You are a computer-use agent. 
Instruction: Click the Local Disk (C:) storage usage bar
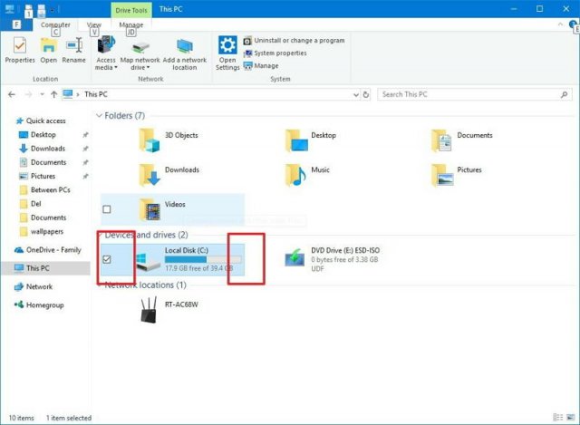click(x=198, y=258)
